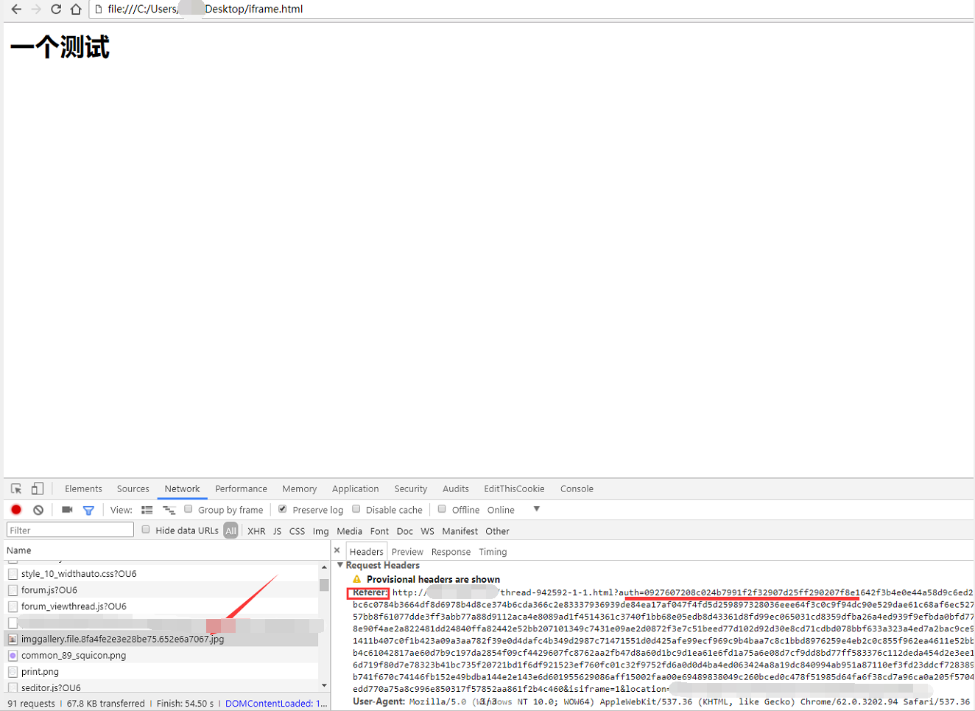Open the Timing details tab
This screenshot has height=711, width=975.
coord(493,551)
